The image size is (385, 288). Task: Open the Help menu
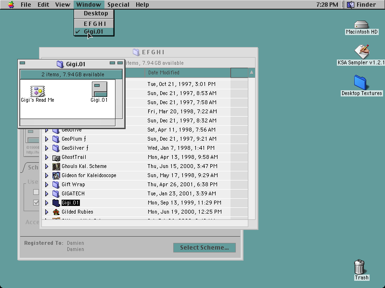142,5
